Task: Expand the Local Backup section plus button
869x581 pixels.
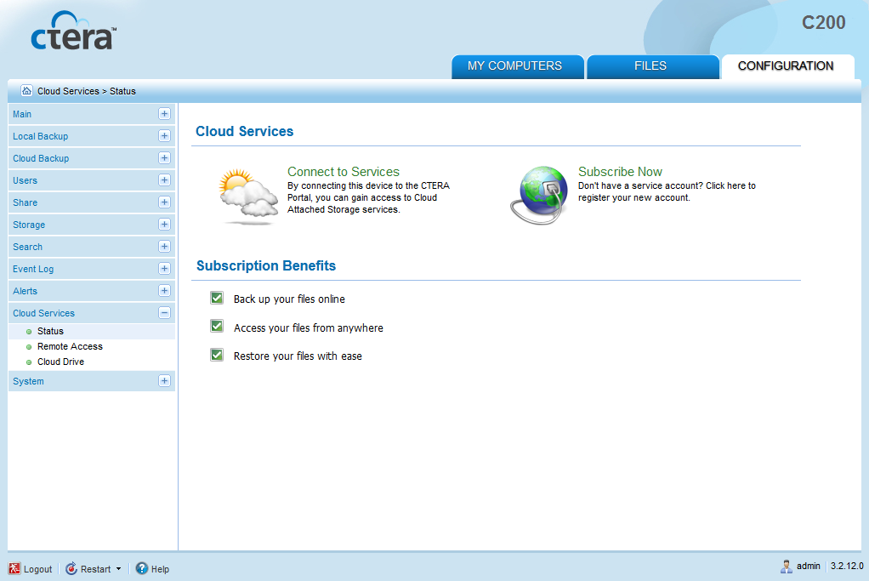Action: point(164,136)
